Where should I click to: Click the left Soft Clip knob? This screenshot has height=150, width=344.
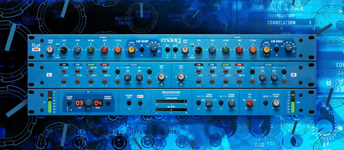tap(162, 76)
